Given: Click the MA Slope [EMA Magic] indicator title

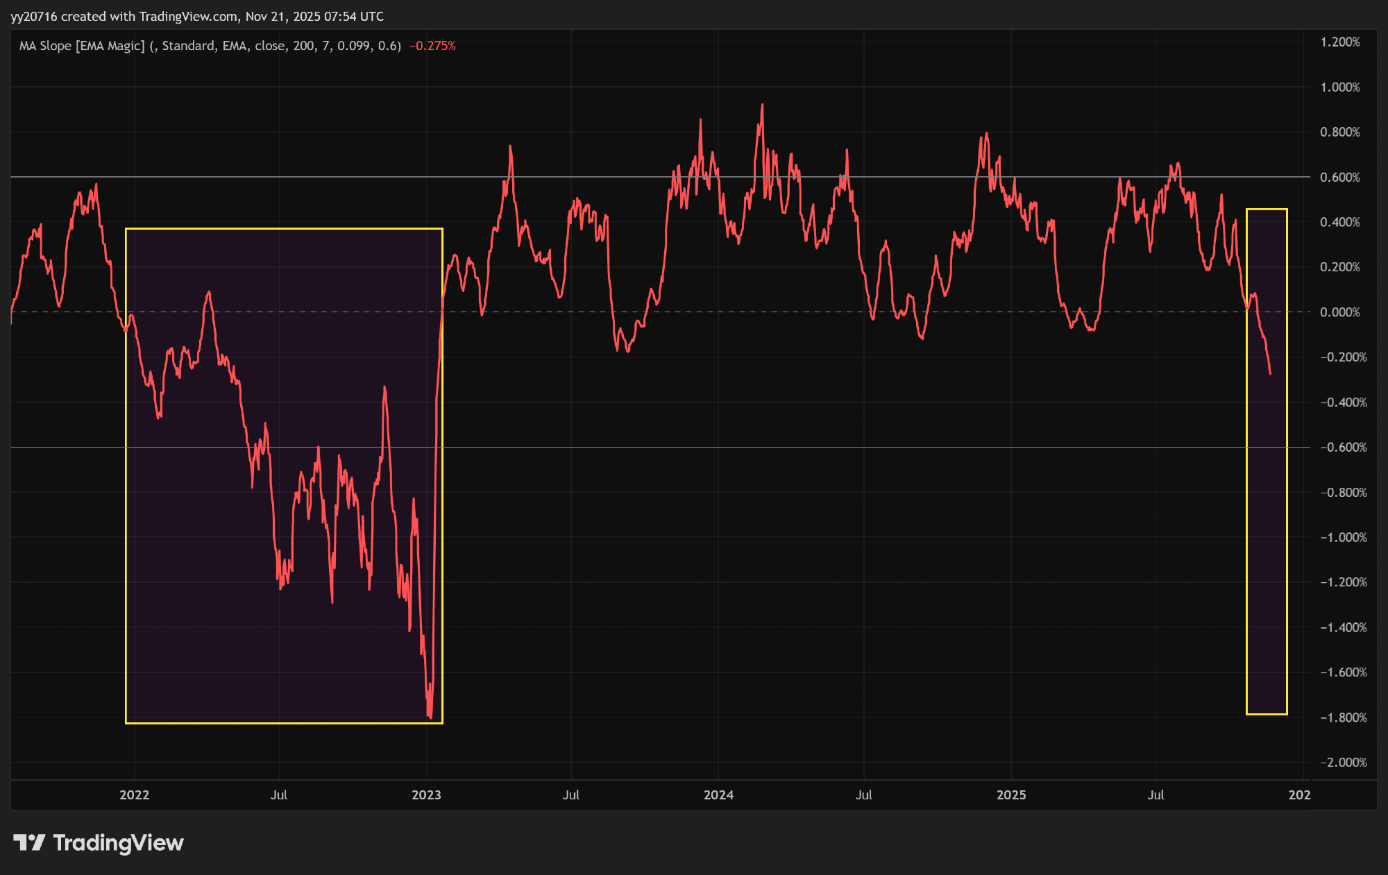Looking at the screenshot, I should click(x=82, y=46).
